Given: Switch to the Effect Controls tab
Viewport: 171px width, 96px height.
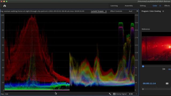Looking at the screenshot, I should (x=116, y=11).
